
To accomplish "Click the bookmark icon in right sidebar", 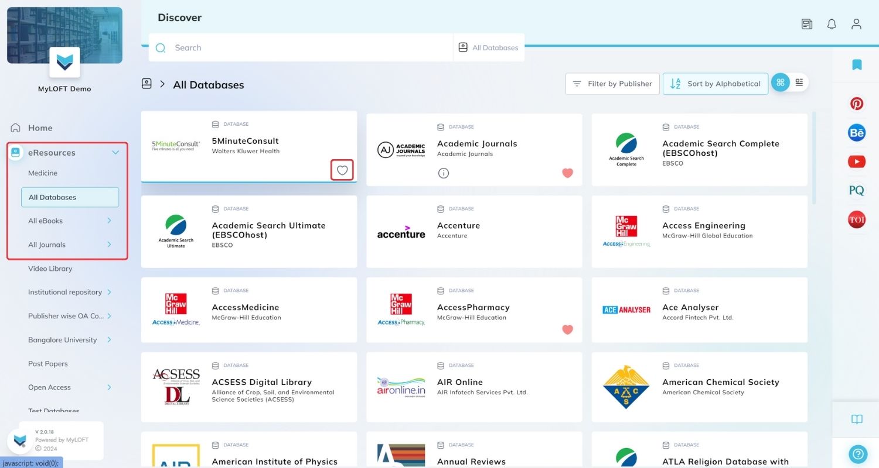I will (857, 64).
